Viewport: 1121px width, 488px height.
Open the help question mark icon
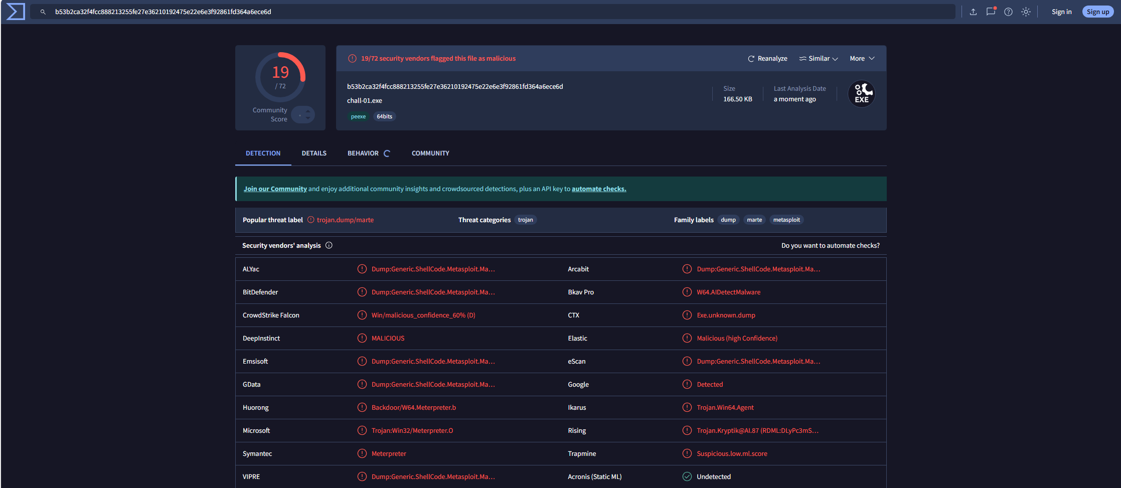coord(1008,12)
